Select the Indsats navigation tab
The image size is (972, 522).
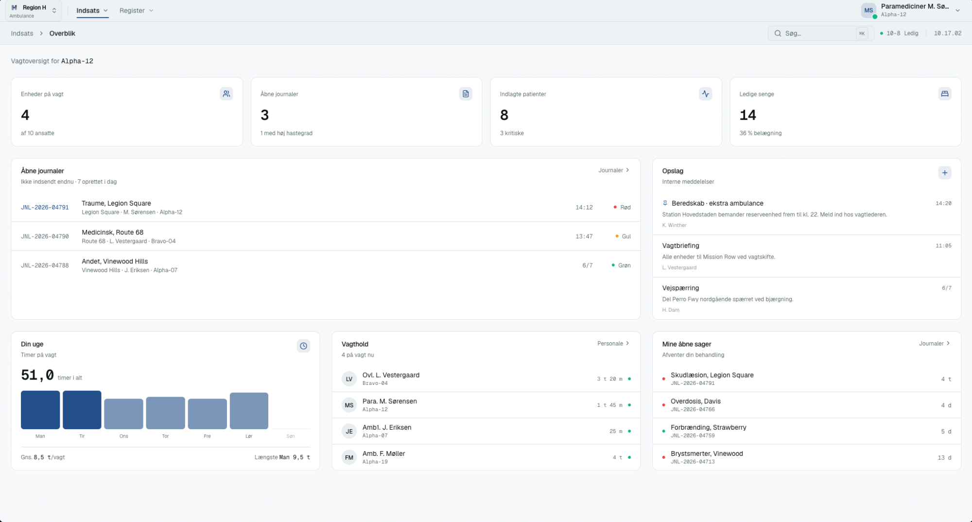[92, 10]
